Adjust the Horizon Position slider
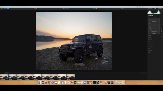 [x=154, y=26]
